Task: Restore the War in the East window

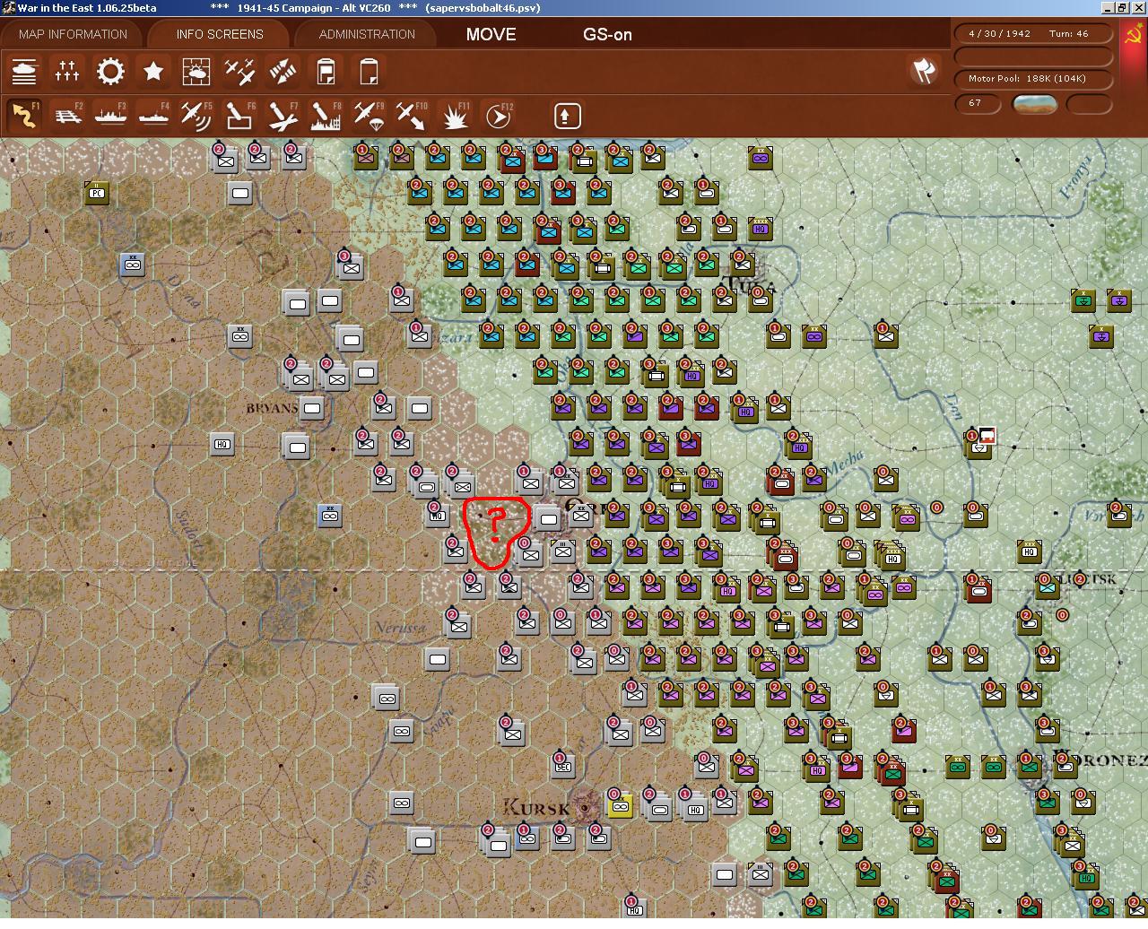Action: [1122, 8]
